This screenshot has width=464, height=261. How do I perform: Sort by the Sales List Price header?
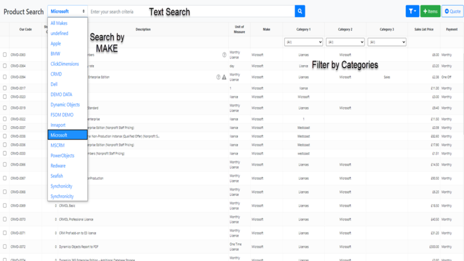(x=424, y=29)
